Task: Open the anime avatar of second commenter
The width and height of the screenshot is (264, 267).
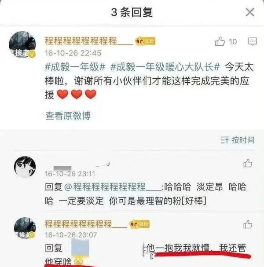Action: (25, 167)
